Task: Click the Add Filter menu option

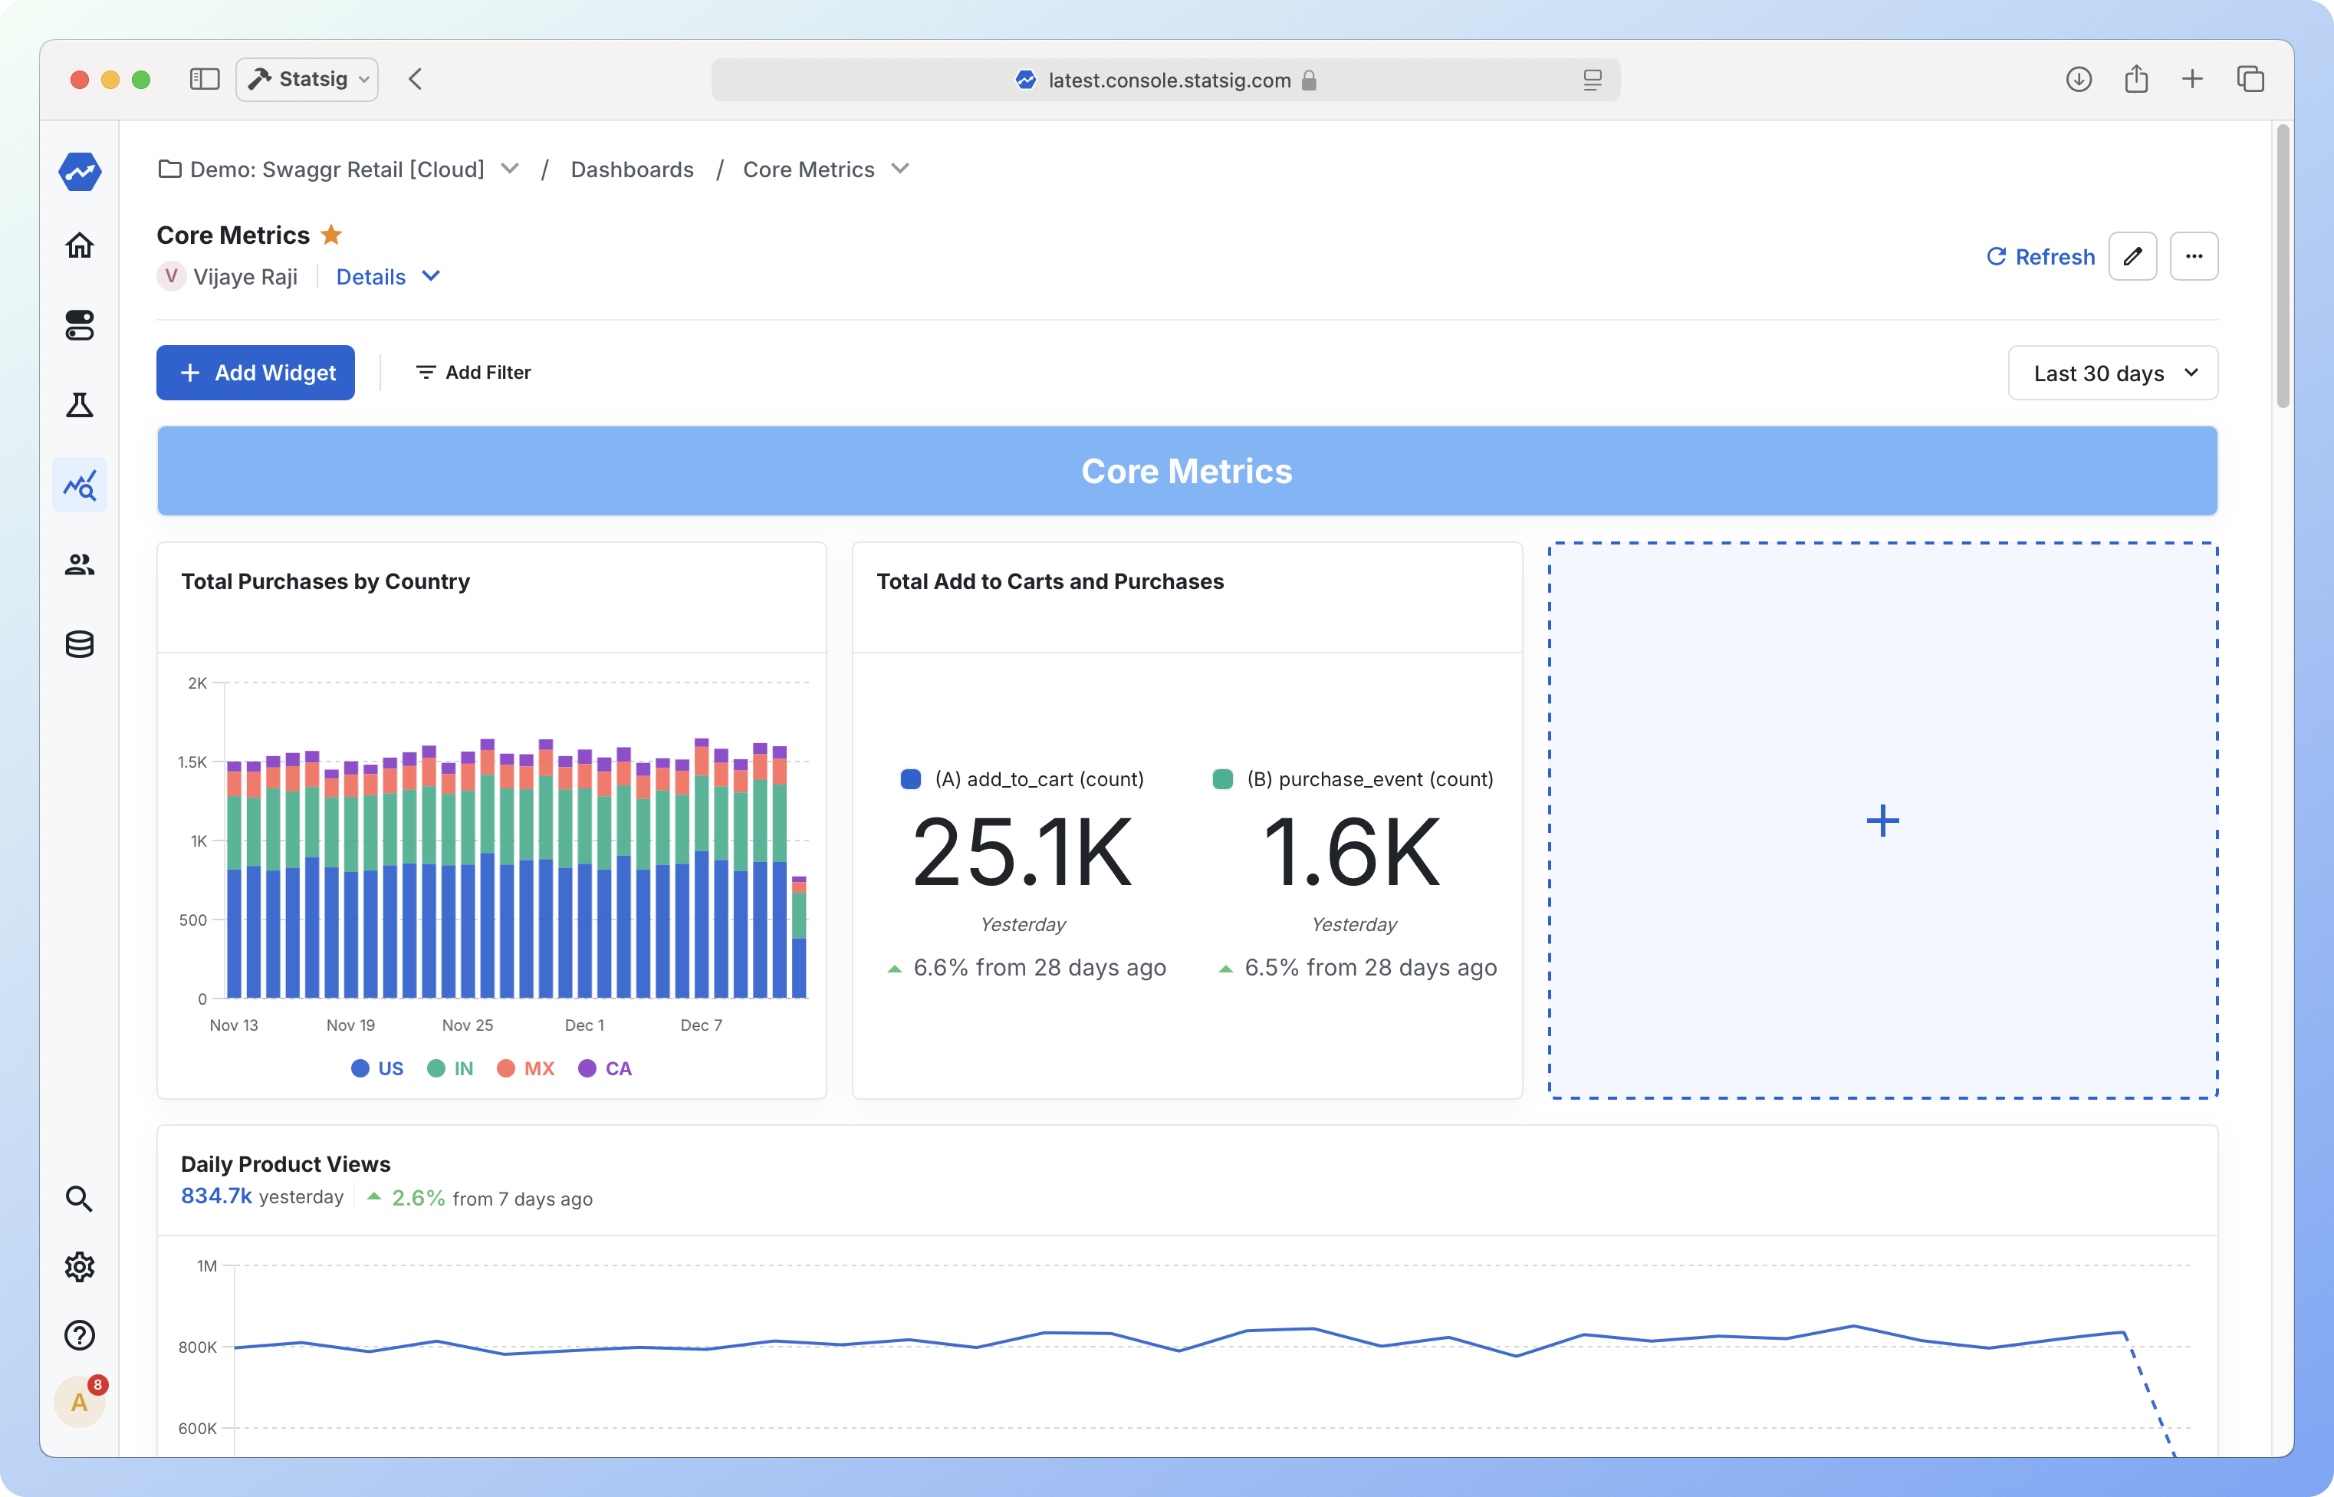Action: 473,371
